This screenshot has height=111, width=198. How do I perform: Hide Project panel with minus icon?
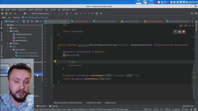point(41,21)
